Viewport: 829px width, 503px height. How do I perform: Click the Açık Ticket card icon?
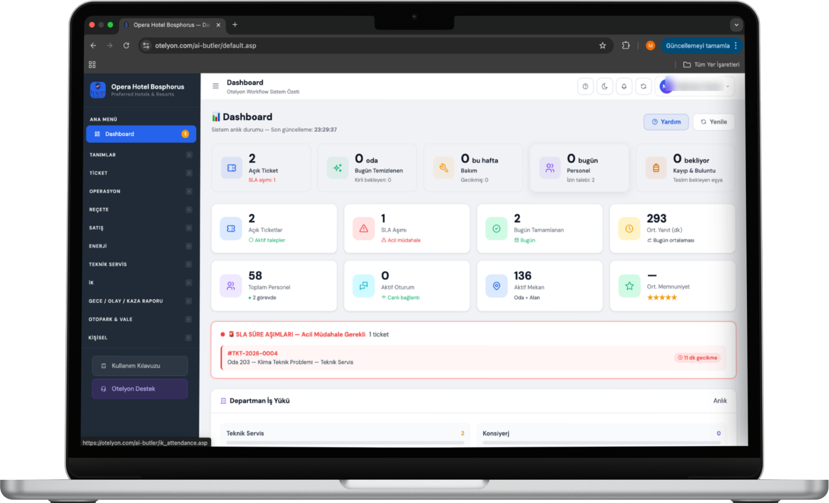coord(232,168)
